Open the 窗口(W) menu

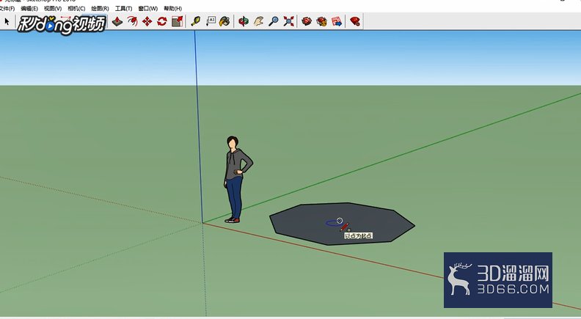[148, 8]
